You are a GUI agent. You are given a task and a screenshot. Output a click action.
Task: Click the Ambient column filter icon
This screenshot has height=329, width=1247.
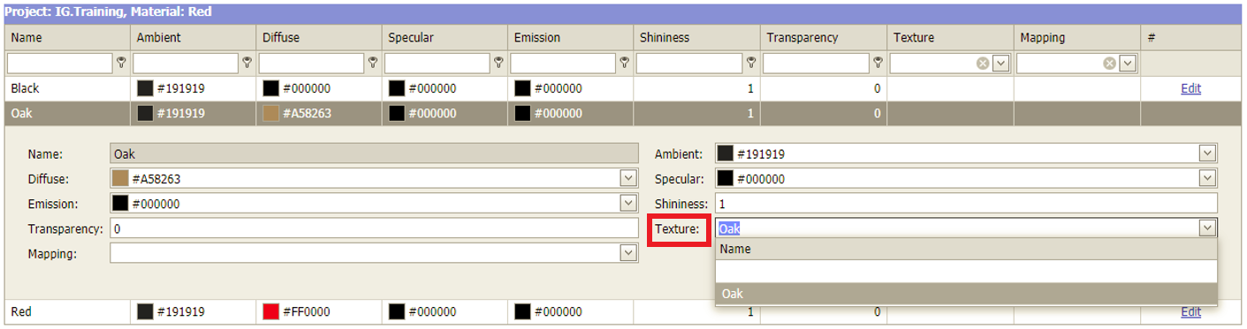point(247,63)
